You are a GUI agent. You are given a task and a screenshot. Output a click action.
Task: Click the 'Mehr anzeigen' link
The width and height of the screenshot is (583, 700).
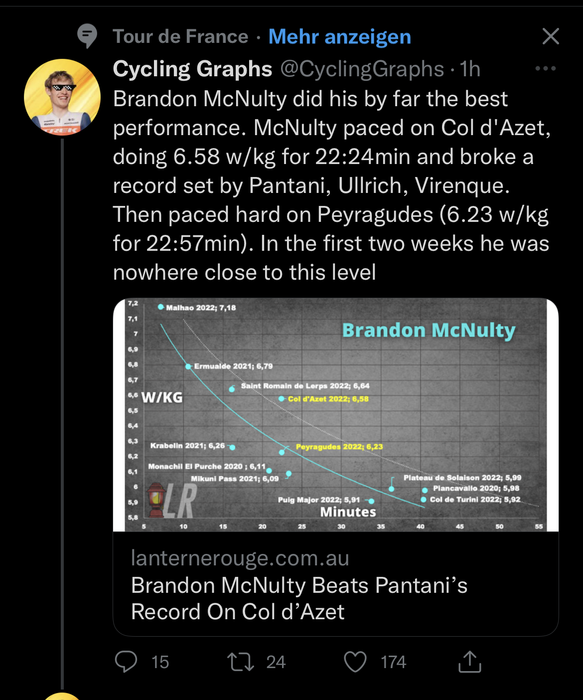(339, 36)
